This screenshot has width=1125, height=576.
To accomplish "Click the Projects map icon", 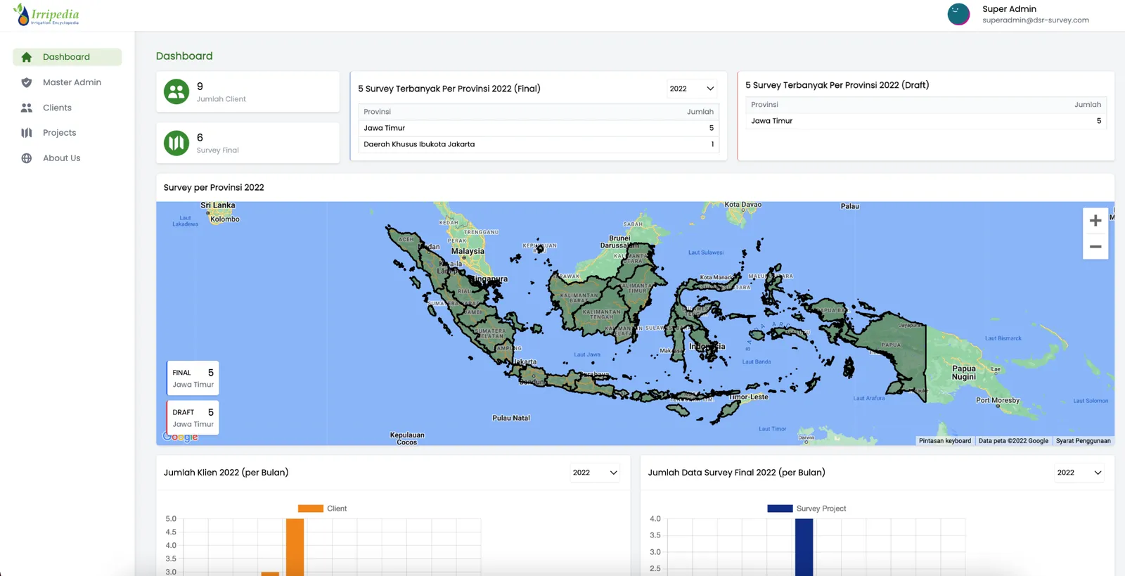I will point(27,133).
